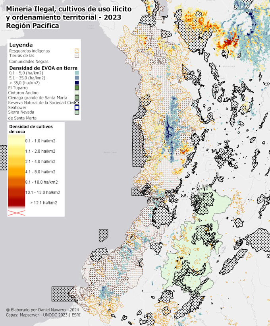Viewport: 270px width, 326px height.
Task: Click the '0.1 - 1.0 ha/km2' label
Action: tap(40, 141)
